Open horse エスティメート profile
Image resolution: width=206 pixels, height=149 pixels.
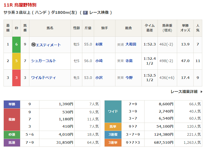click(x=48, y=45)
